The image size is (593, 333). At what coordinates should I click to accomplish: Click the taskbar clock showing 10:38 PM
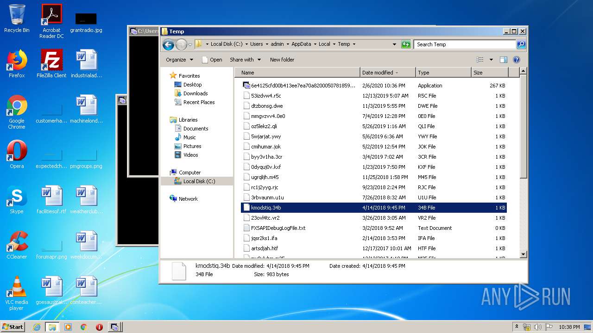(x=569, y=327)
